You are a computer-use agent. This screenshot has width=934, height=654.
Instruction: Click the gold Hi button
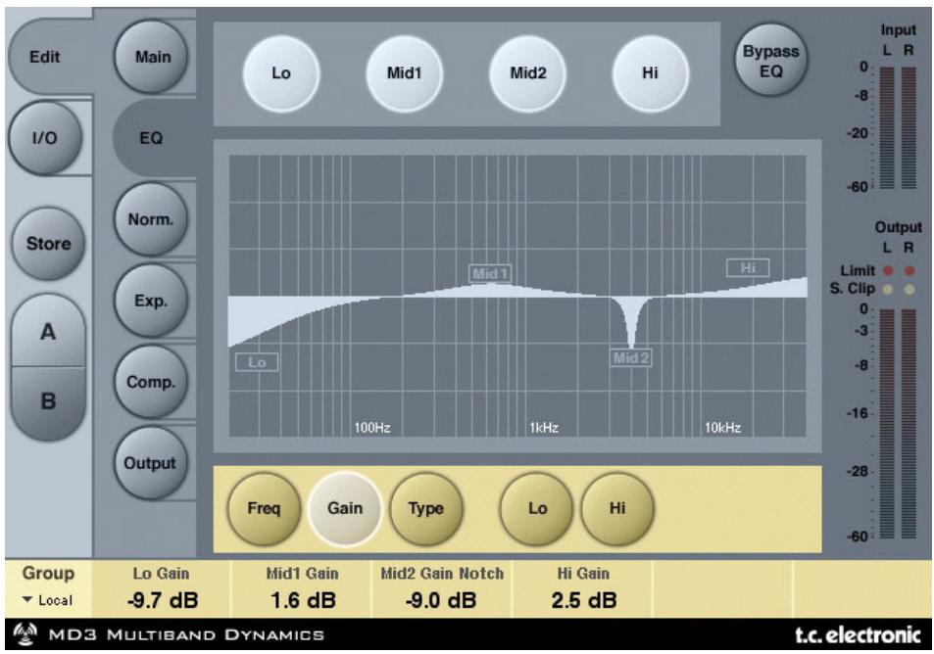point(617,508)
